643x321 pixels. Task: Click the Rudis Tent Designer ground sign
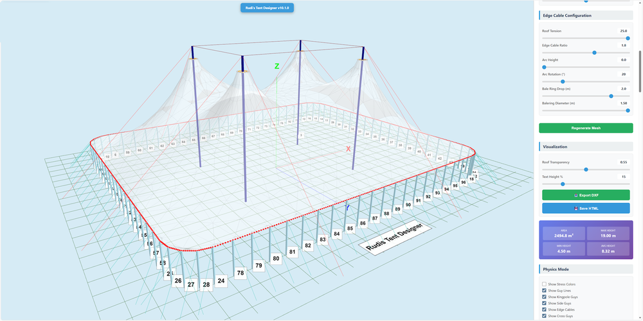396,239
